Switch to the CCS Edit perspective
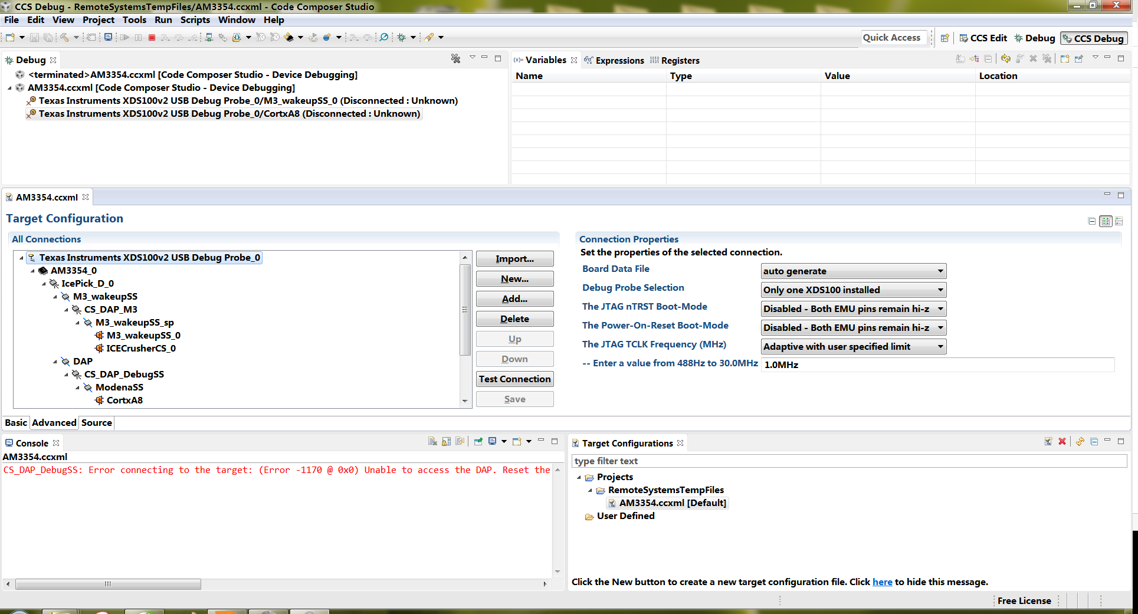 [983, 38]
